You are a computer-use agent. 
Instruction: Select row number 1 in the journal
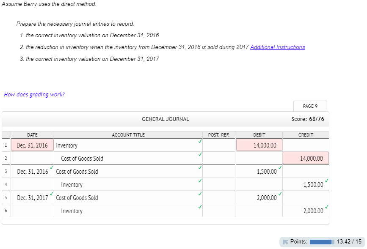tap(6, 145)
